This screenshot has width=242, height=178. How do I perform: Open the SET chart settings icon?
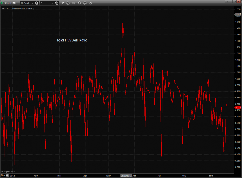click(x=74, y=3)
